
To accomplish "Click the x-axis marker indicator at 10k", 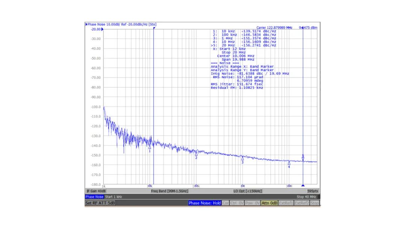I will point(150,186).
